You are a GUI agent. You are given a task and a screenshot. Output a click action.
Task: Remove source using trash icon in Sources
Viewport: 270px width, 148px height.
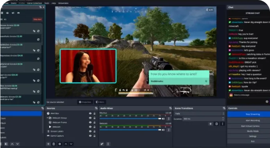54,144
